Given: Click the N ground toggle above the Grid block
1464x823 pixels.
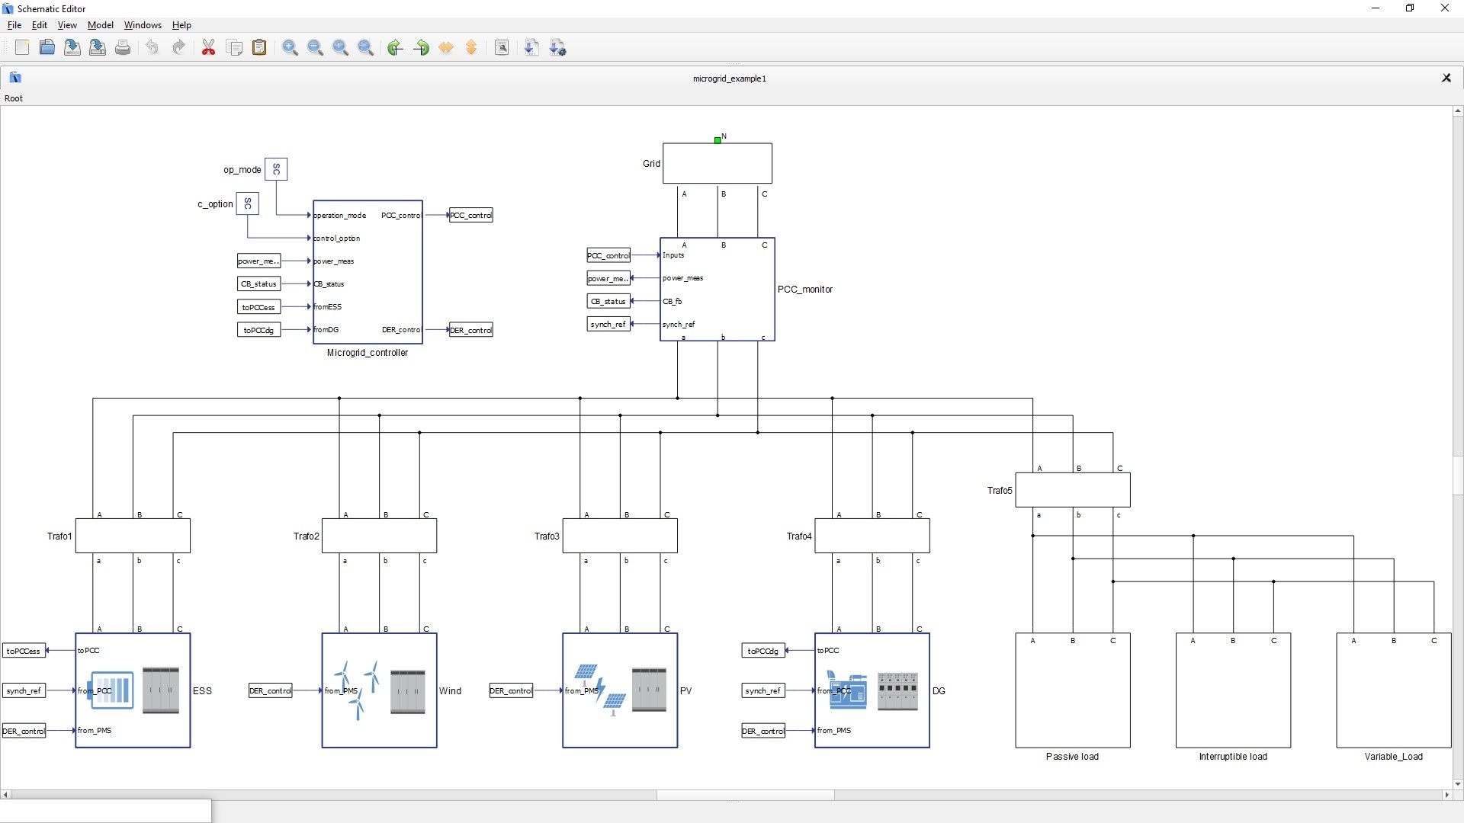Looking at the screenshot, I should coord(718,139).
